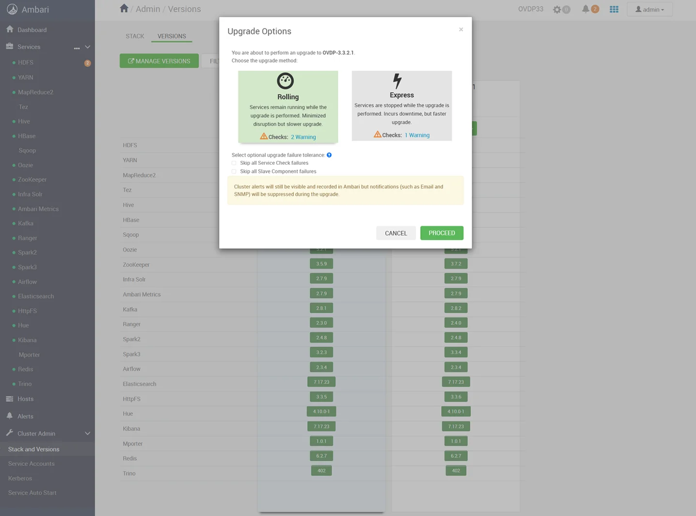Open the MapReduce2 service in sidebar
The image size is (696, 516).
click(x=35, y=92)
